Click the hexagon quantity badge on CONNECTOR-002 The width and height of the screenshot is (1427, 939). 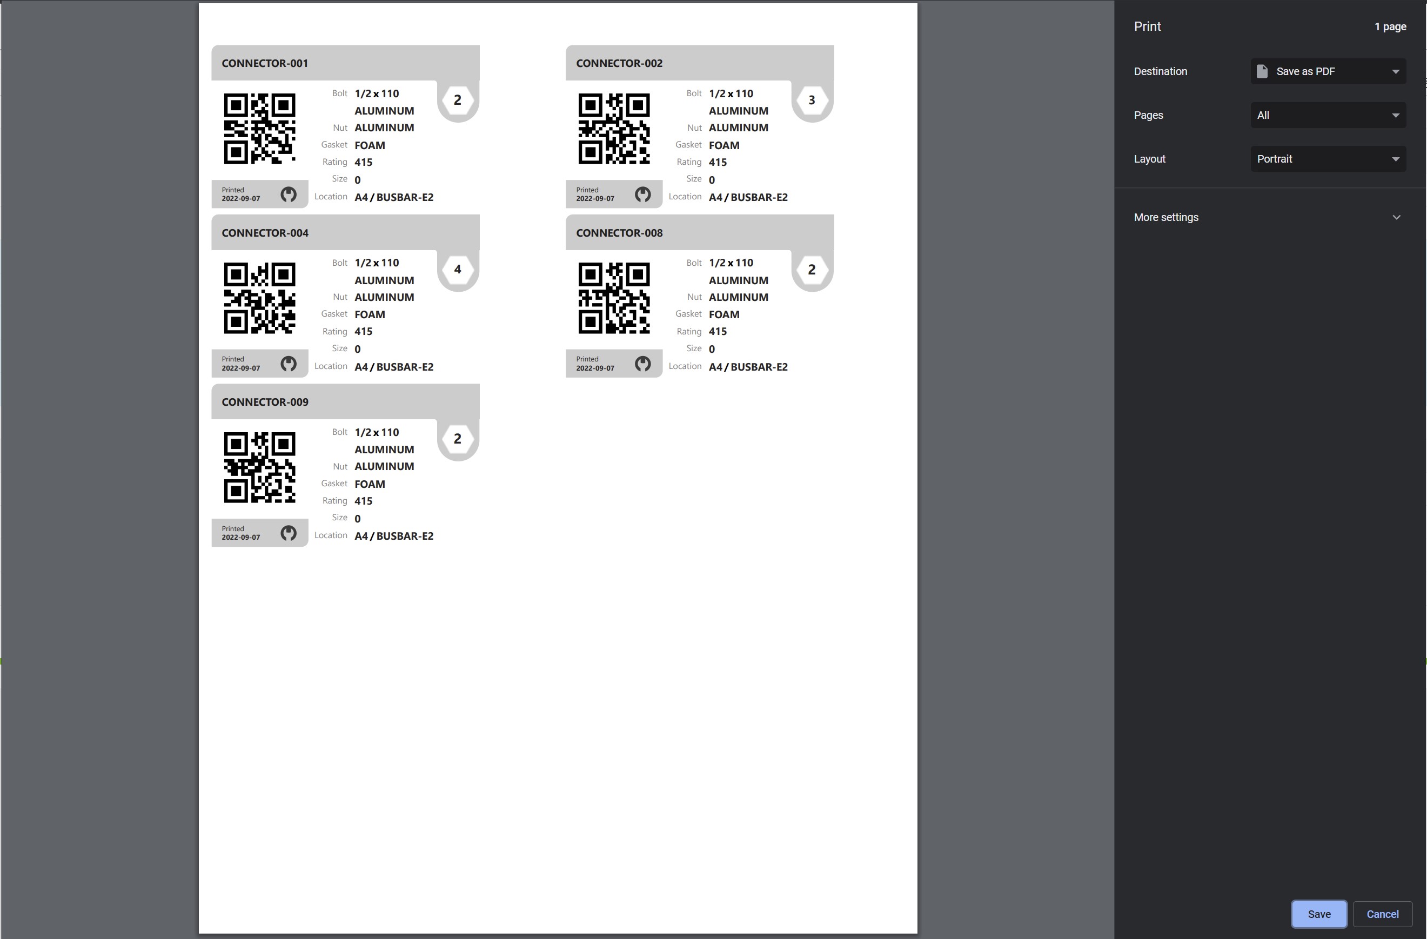coord(812,100)
